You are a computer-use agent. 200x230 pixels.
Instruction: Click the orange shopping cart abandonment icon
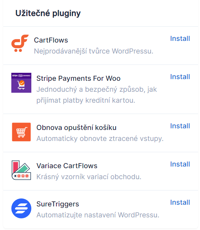pyautogui.click(x=21, y=132)
